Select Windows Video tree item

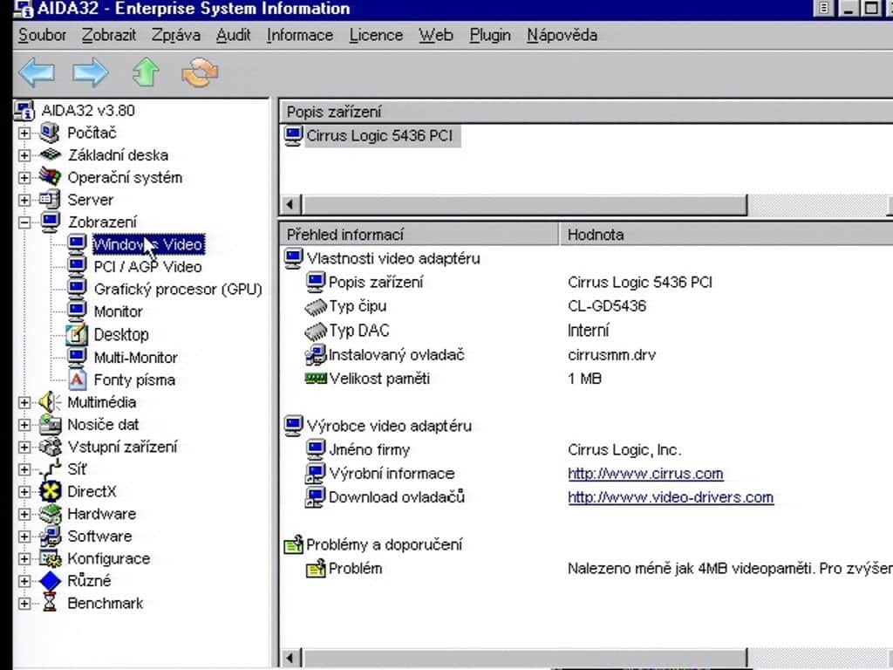coord(148,244)
